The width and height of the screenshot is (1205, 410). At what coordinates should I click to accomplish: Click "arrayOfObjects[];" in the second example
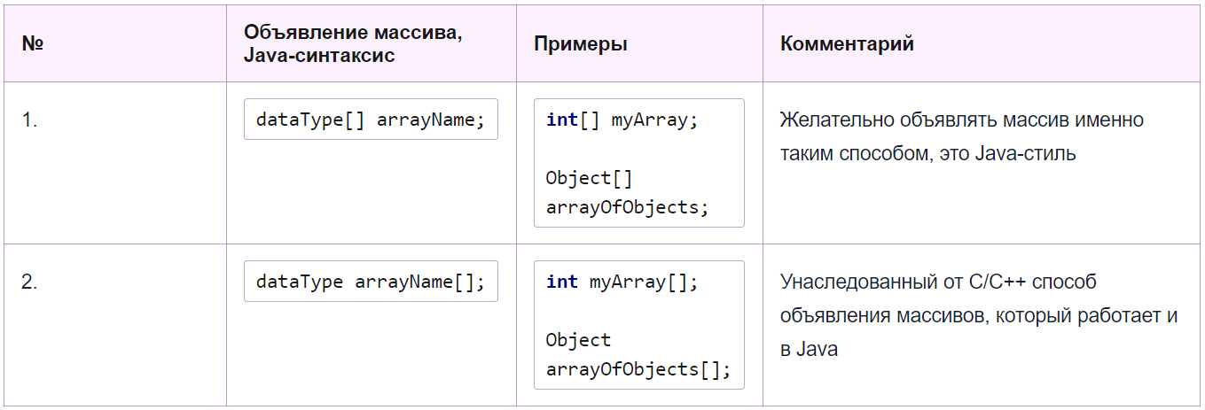(638, 369)
